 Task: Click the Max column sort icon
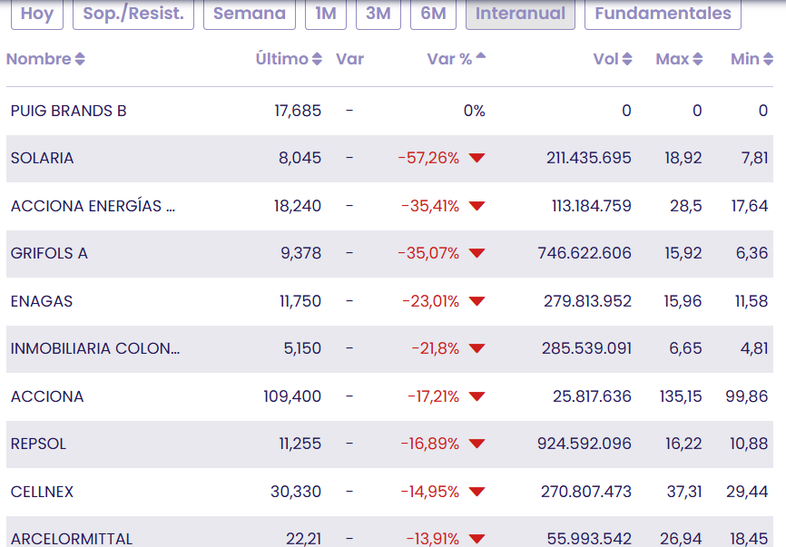click(697, 60)
